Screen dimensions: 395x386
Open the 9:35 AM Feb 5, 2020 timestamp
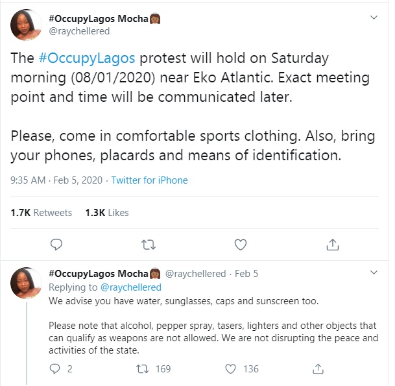56,180
